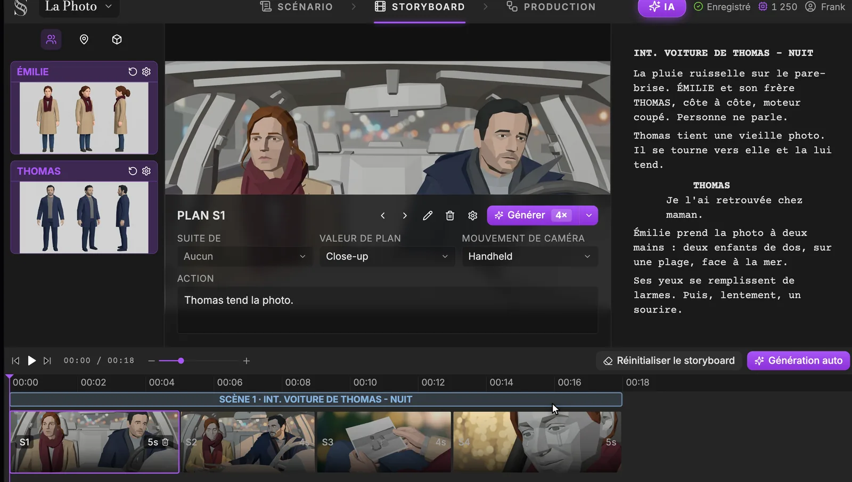Open the props cube icon
The image size is (852, 482).
coord(117,39)
